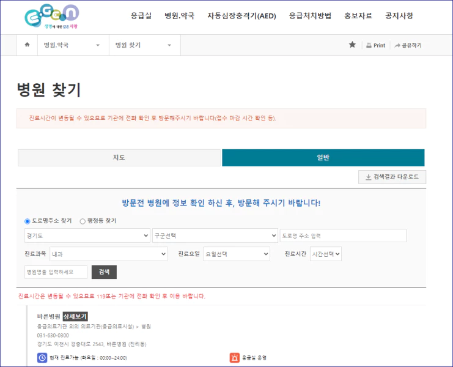Click hospital name input field
Image resolution: width=453 pixels, height=367 pixels.
(x=56, y=272)
